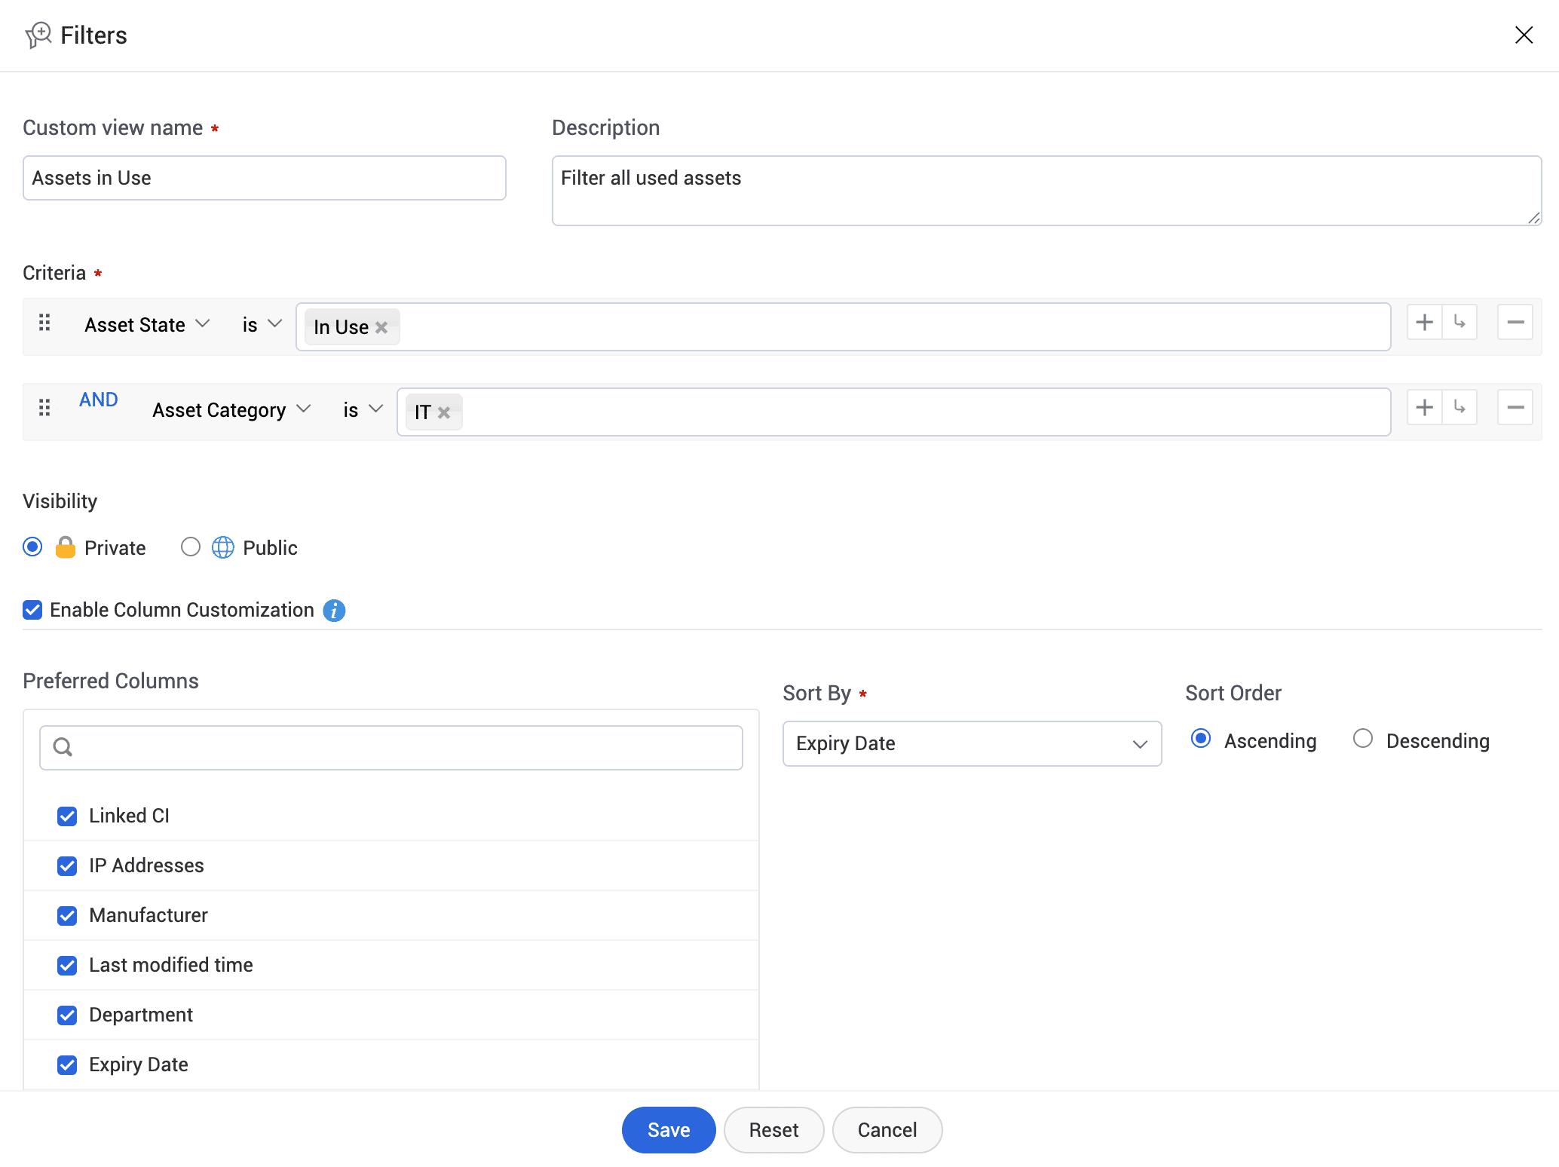Grab the Asset Category row drag handle
1559x1167 pixels.
(x=44, y=408)
